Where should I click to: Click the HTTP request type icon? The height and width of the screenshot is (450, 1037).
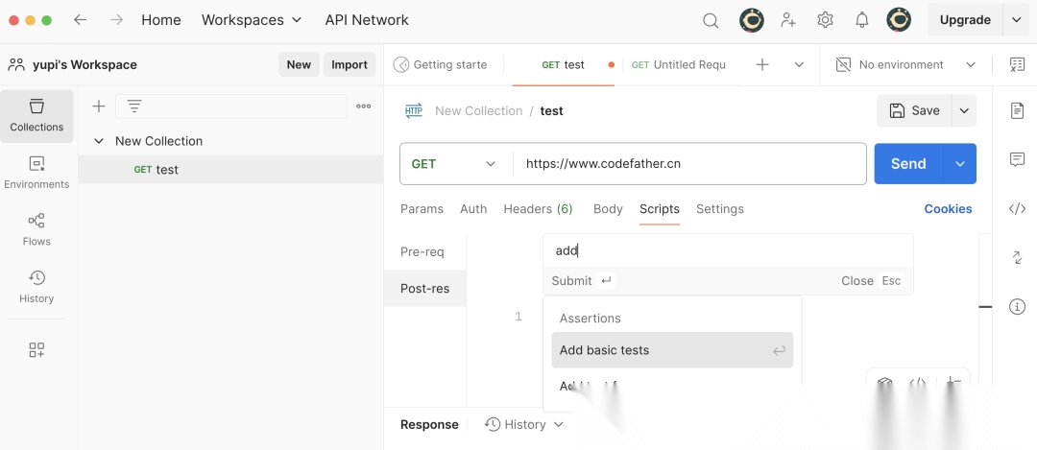pos(413,111)
